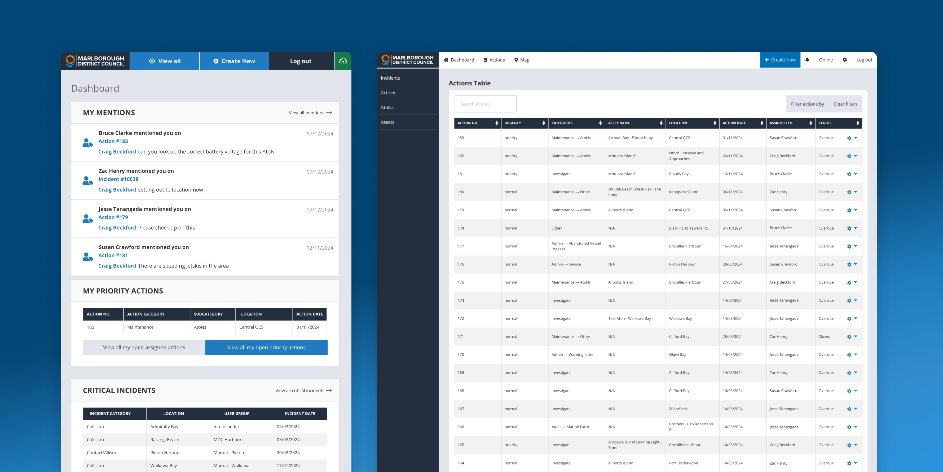This screenshot has height=472, width=943.
Task: Click the notification bell icon
Action: 807,60
